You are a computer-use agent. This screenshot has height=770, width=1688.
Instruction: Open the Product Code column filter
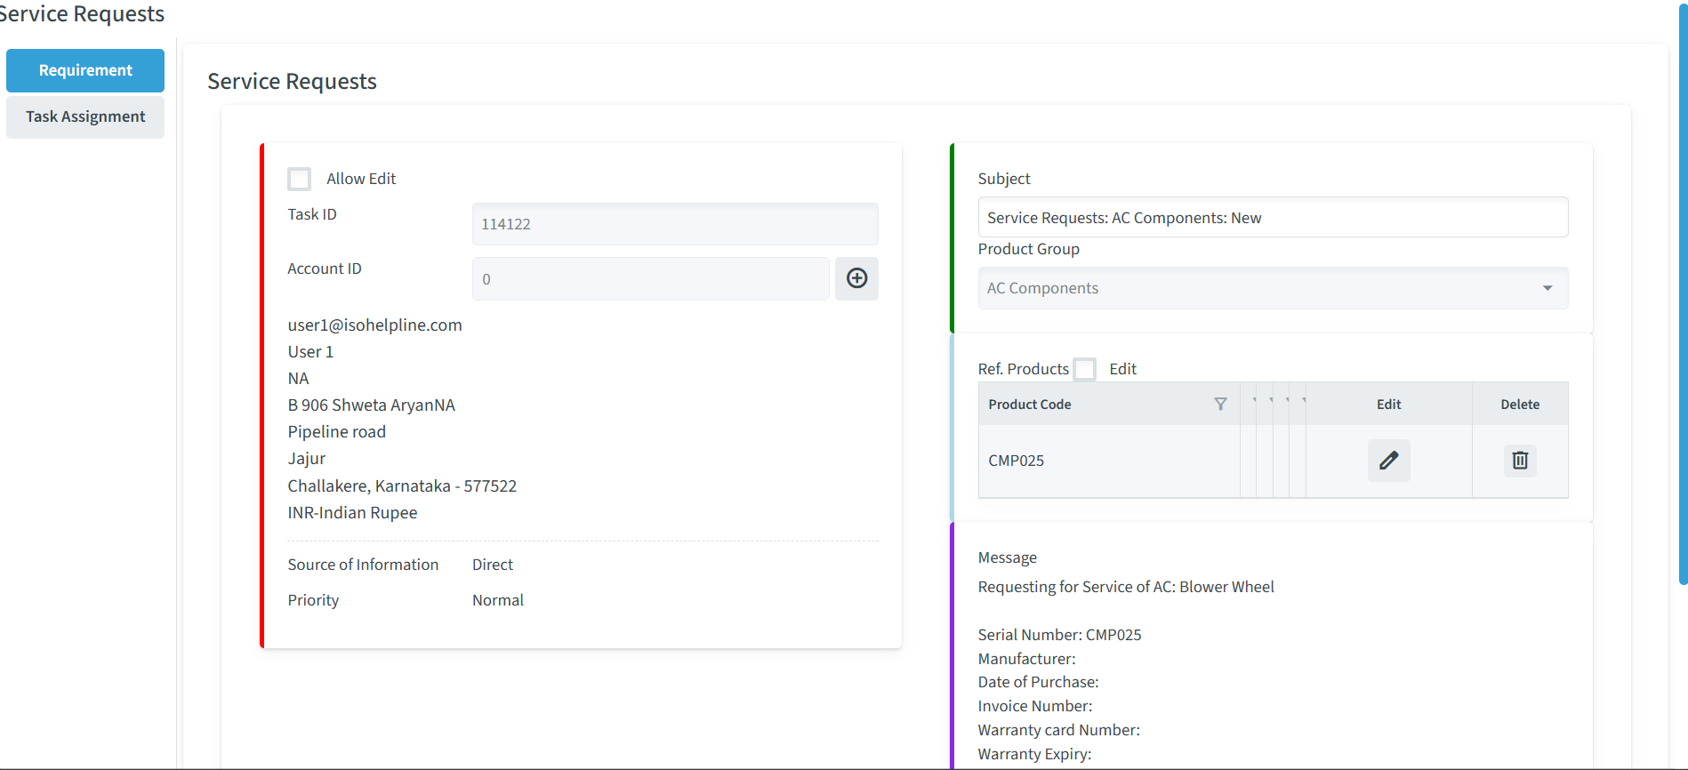click(x=1220, y=404)
